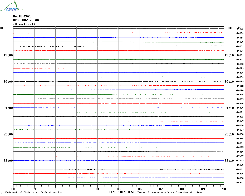The width and height of the screenshot is (245, 196).
Task: Click the 19:00 time label
Action: (8, 55)
